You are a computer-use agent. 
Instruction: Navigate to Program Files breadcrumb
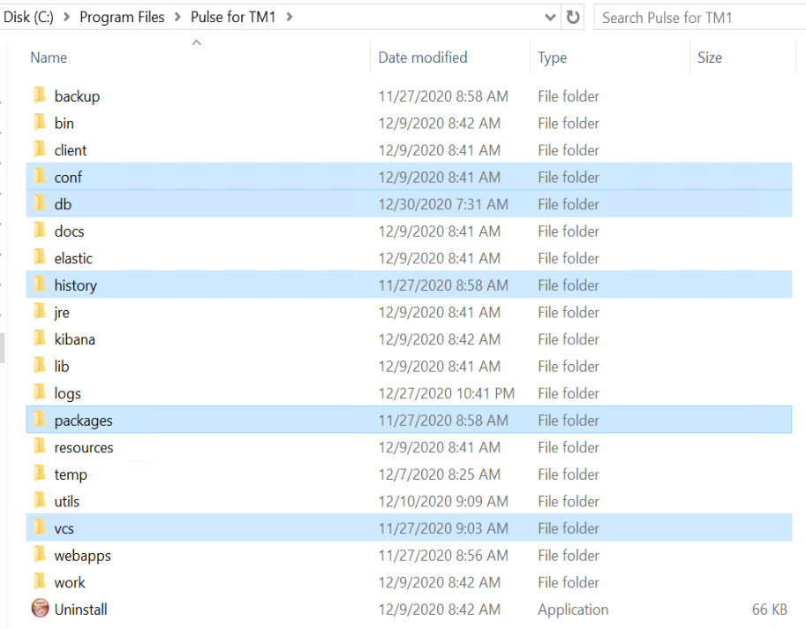(122, 17)
